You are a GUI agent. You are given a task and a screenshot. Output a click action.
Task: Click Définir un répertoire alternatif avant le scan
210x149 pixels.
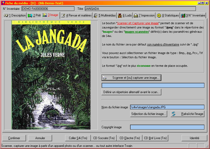click(131, 92)
